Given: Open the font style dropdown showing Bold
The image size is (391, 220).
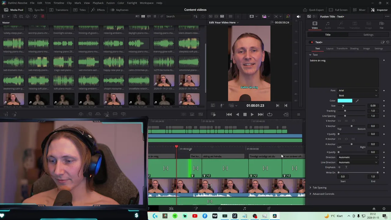Looking at the screenshot, I should (x=358, y=96).
